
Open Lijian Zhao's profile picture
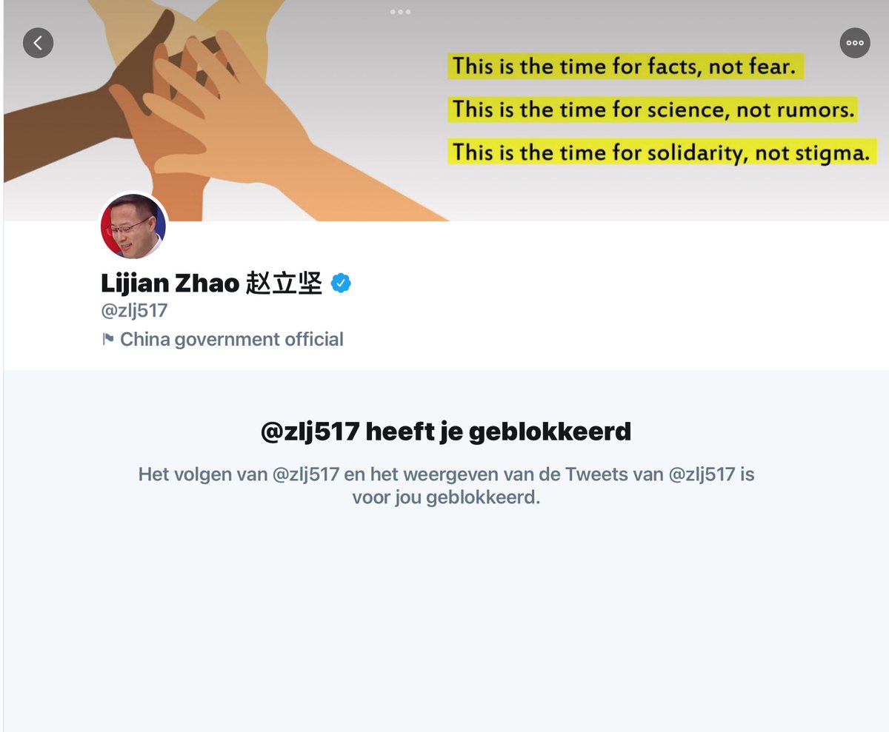coord(133,226)
